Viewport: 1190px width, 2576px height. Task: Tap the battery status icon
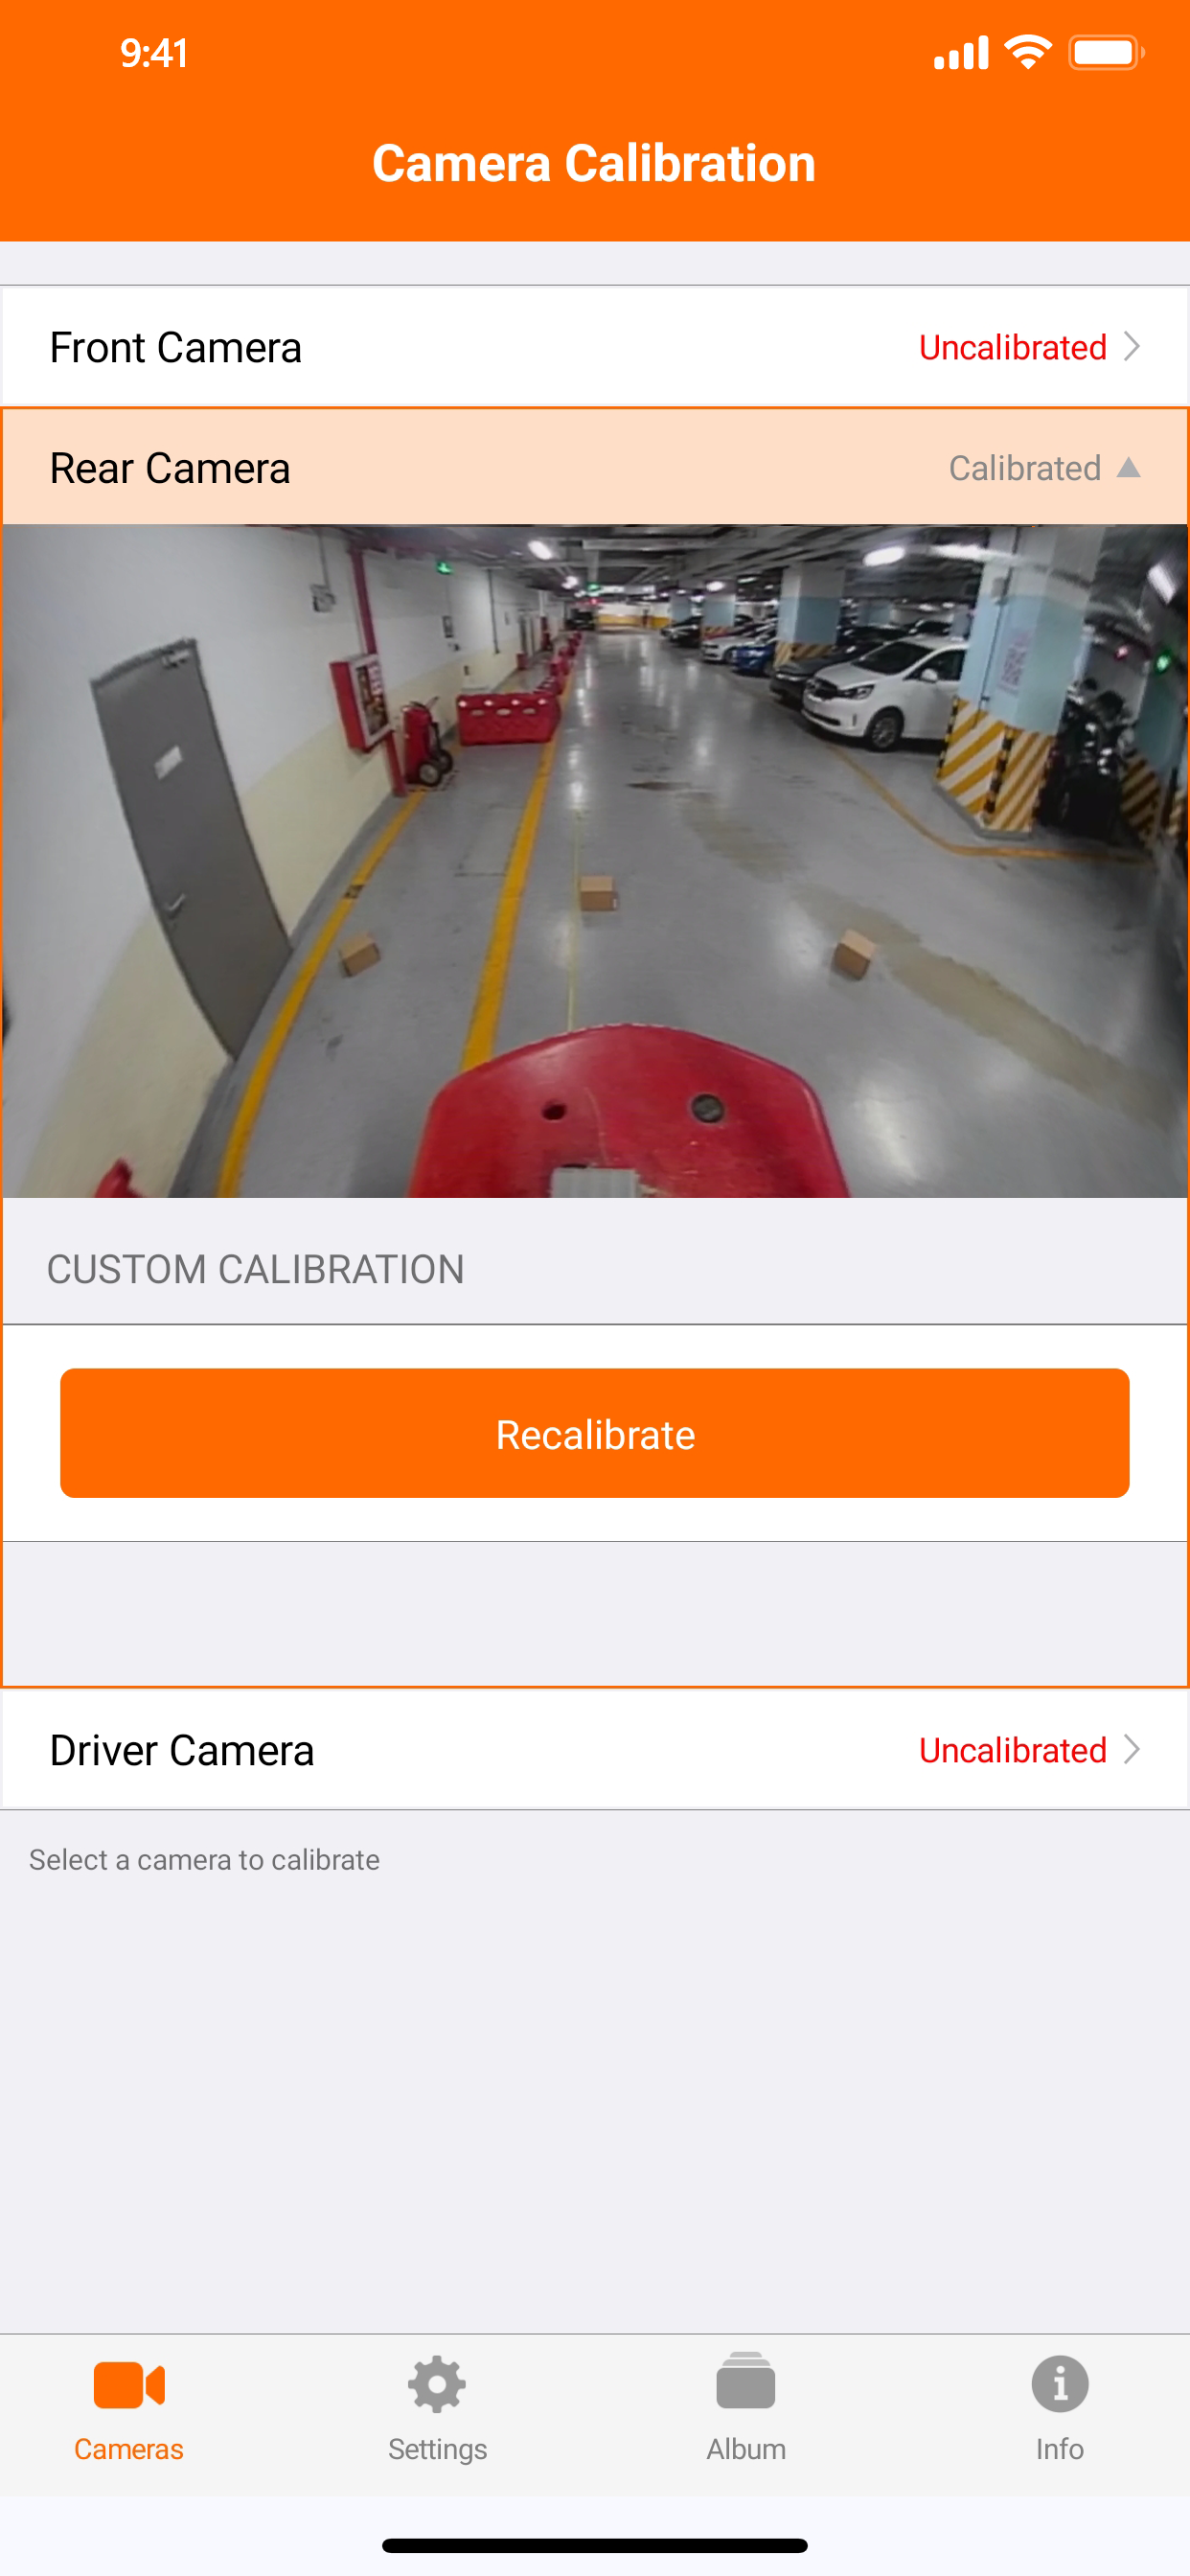tap(1106, 52)
